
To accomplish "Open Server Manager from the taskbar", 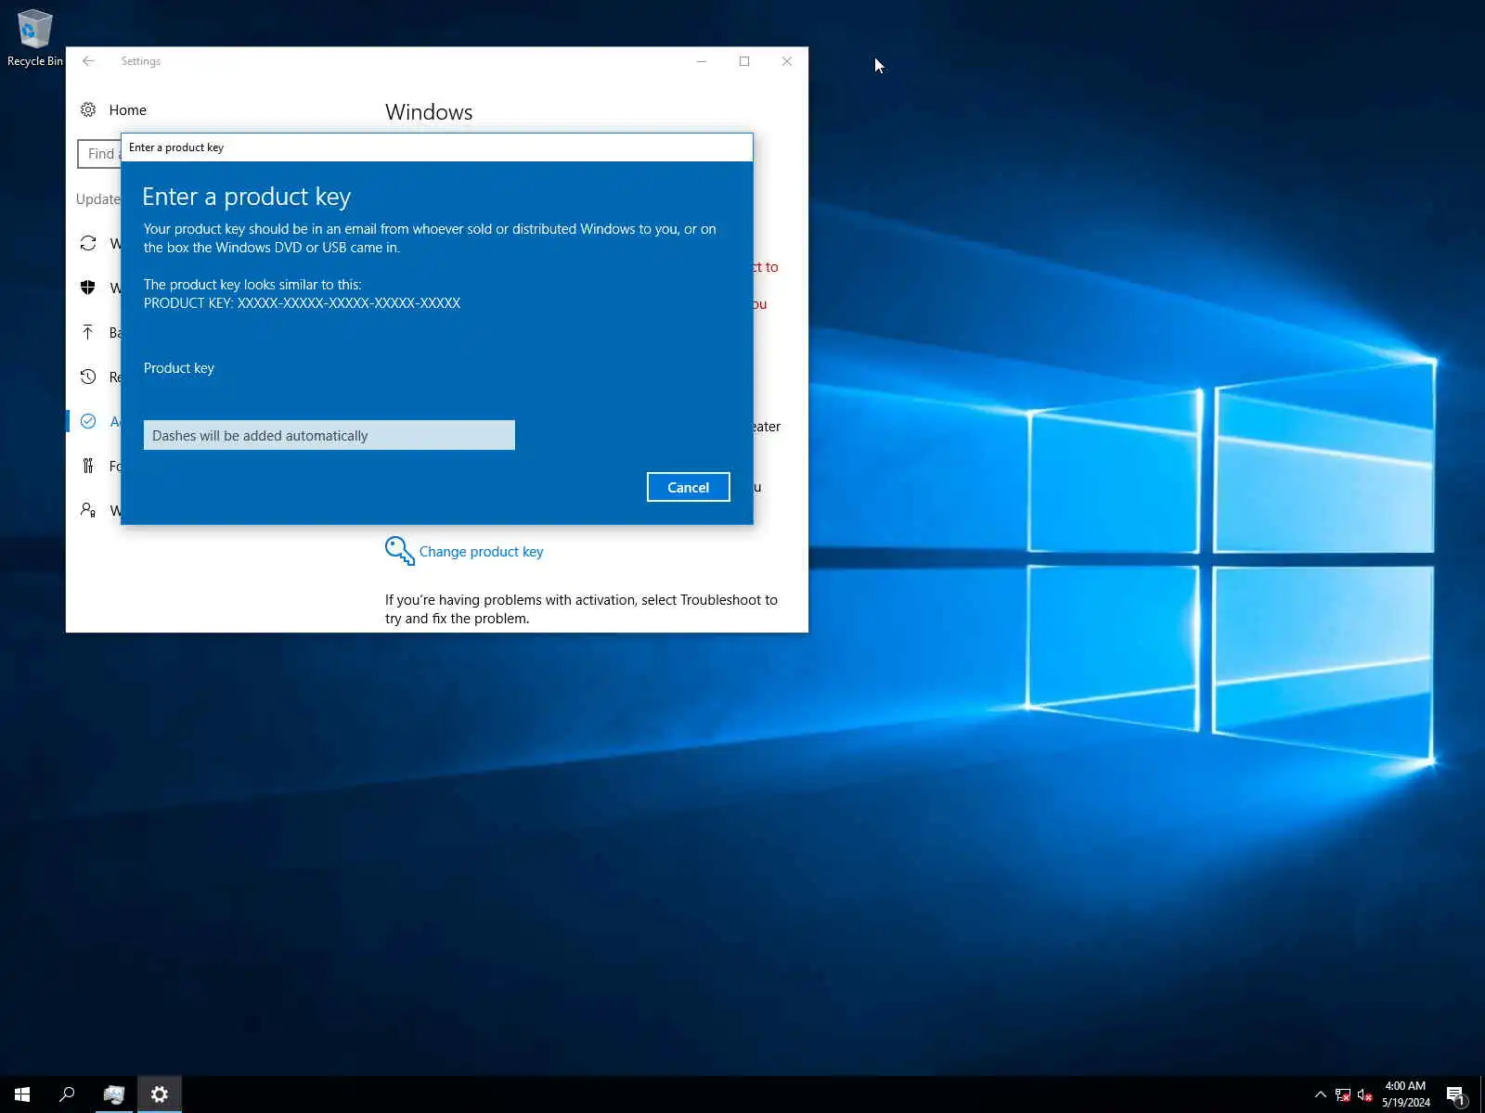I will click(114, 1094).
